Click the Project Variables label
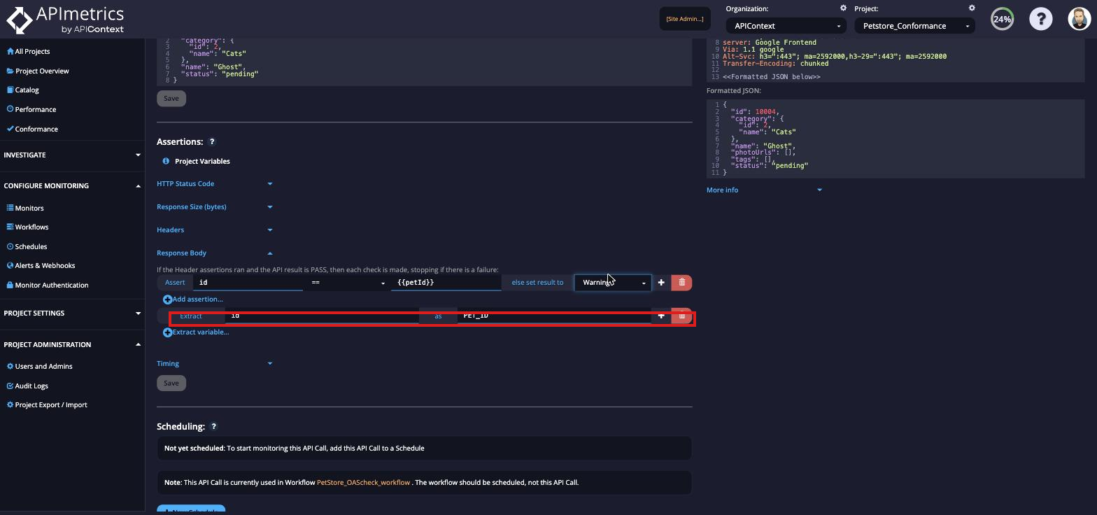The height and width of the screenshot is (515, 1097). (202, 162)
